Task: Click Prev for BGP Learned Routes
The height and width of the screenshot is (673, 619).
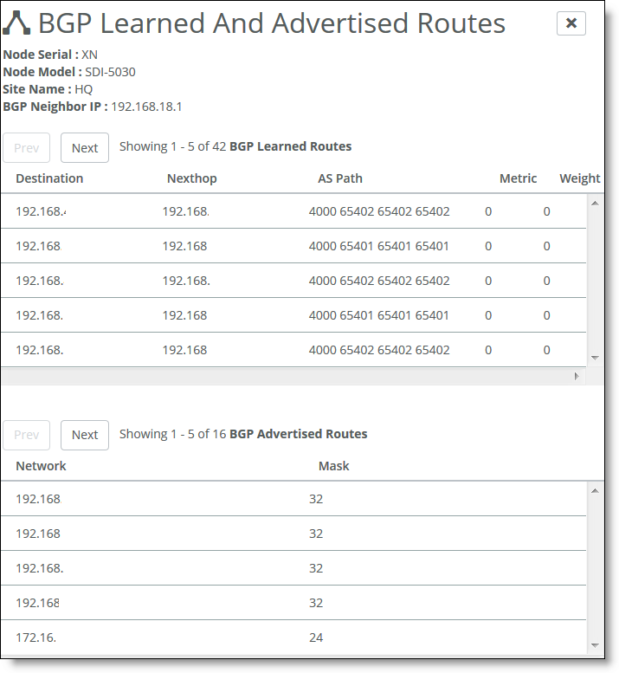Action: [x=26, y=147]
